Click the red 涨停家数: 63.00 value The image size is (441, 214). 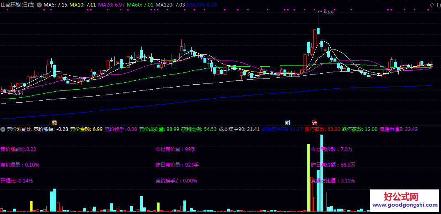[322, 129]
